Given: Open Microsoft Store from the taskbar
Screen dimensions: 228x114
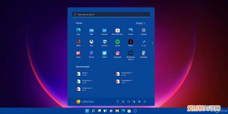Looking at the screenshot, I should point(129,111).
